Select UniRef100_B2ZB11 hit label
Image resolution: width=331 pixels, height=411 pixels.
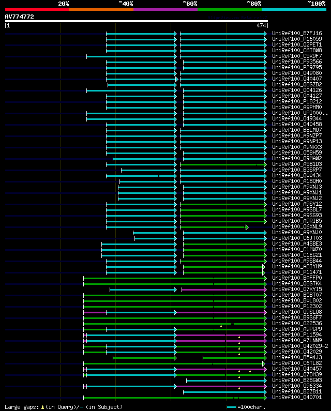pos(297,391)
